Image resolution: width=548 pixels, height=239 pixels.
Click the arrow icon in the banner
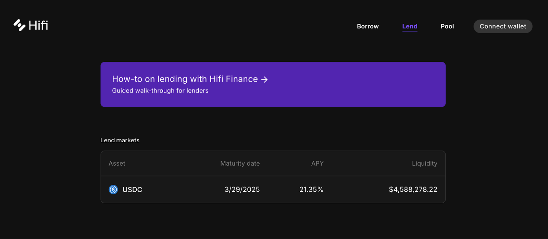tap(264, 80)
